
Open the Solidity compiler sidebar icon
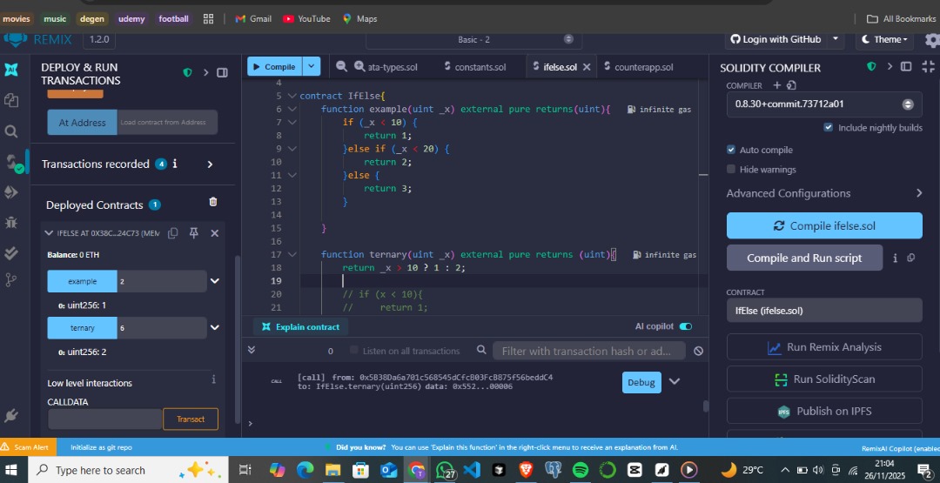(x=12, y=162)
